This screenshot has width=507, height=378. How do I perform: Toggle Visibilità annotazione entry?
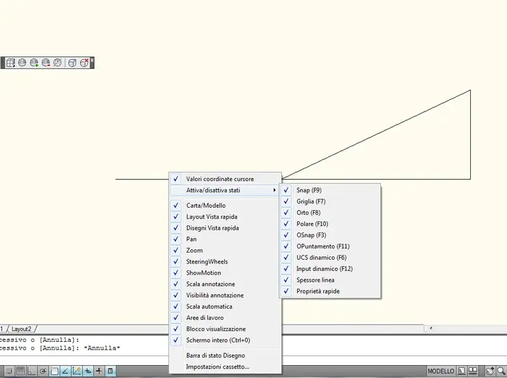coord(226,295)
